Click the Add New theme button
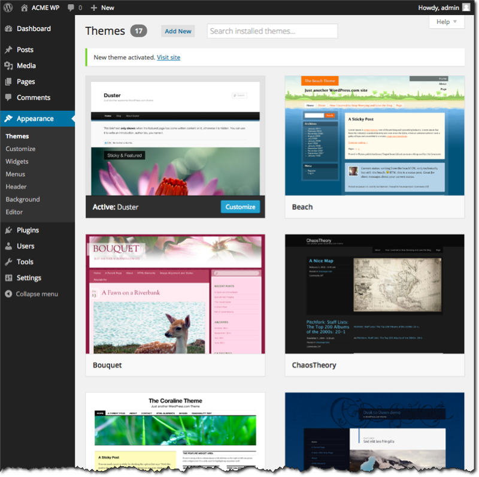Viewport: 479px width, 477px height. pos(178,31)
